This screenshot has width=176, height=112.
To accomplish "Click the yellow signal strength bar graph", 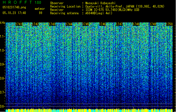I will [89, 110].
